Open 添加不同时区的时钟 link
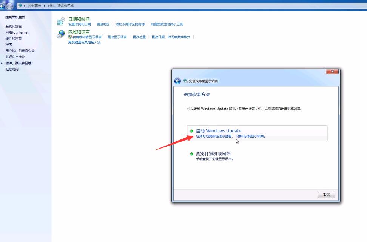This screenshot has height=242, width=367. pyautogui.click(x=130, y=24)
